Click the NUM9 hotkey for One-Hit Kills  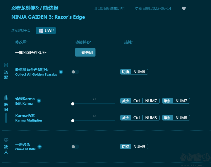pyautogui.click(x=139, y=147)
